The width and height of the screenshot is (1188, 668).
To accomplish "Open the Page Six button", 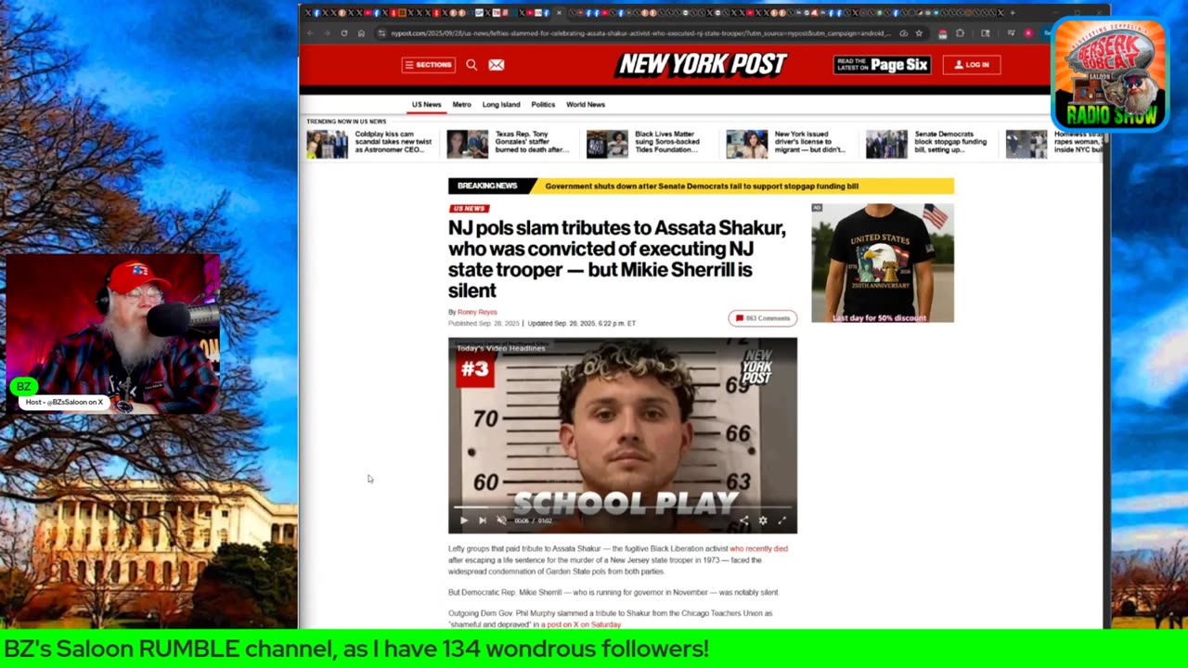I will click(882, 65).
